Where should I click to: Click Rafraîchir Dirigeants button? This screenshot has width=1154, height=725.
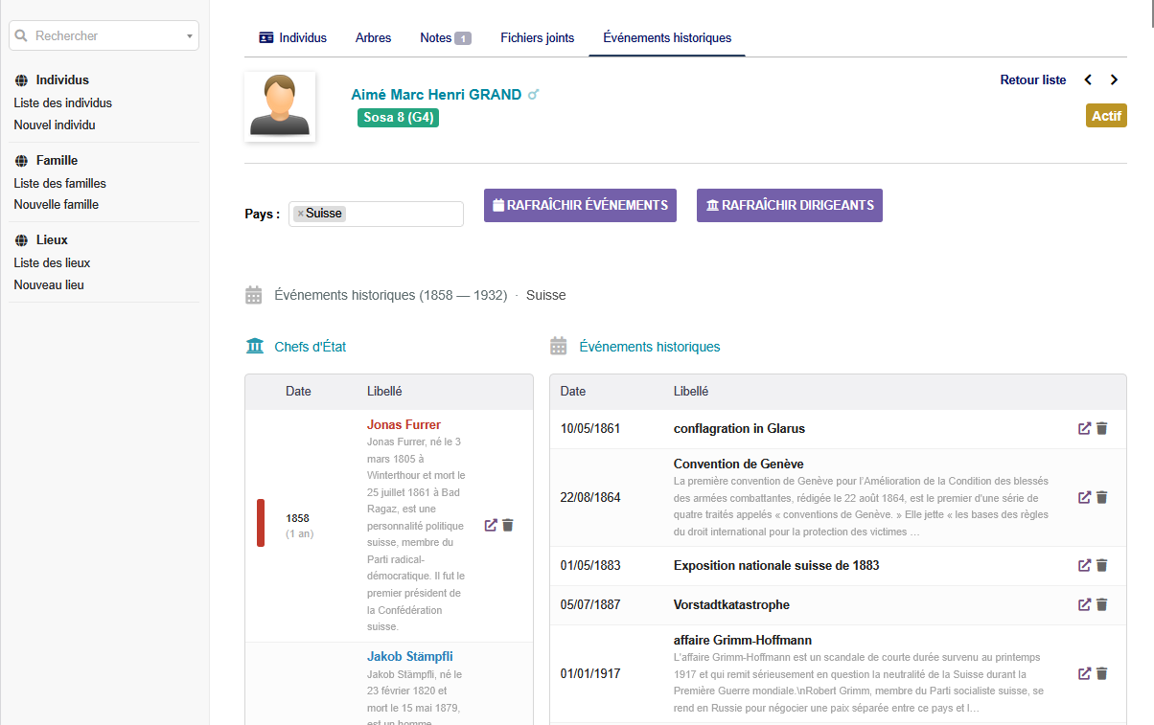click(x=789, y=205)
